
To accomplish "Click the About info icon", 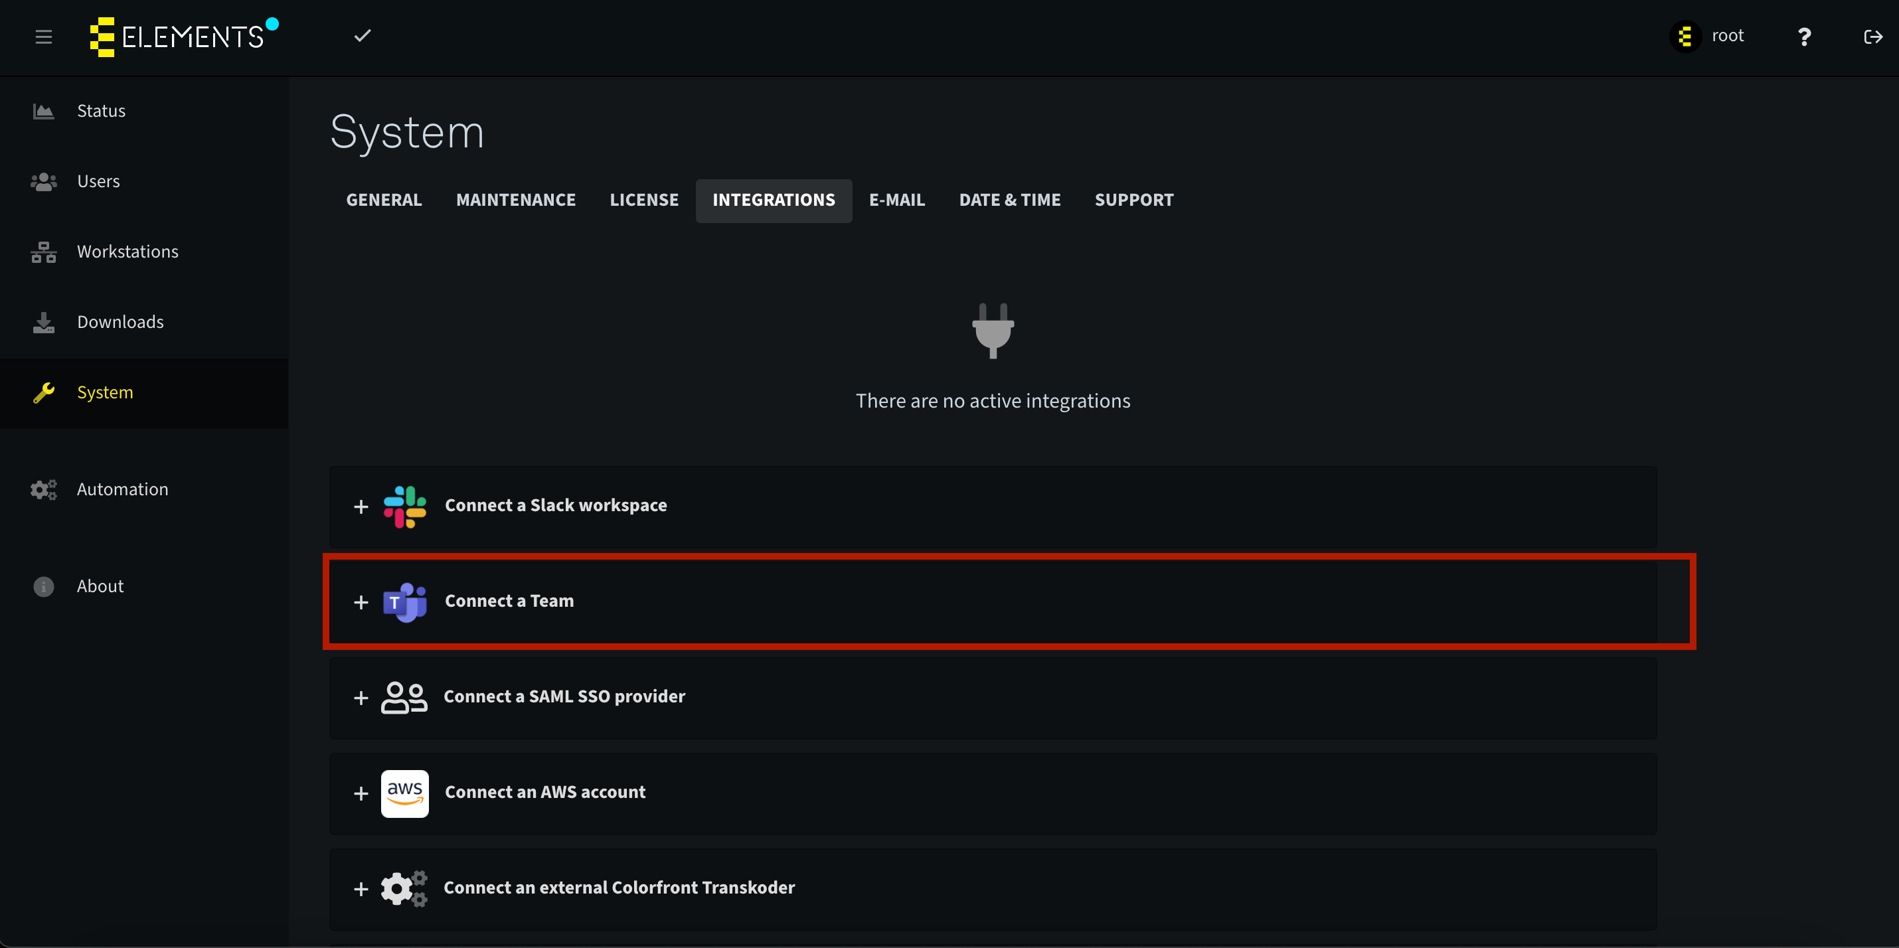I will pos(44,587).
